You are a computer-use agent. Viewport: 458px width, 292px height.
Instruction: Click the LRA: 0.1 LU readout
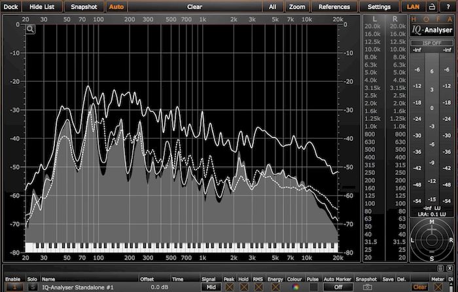point(432,214)
